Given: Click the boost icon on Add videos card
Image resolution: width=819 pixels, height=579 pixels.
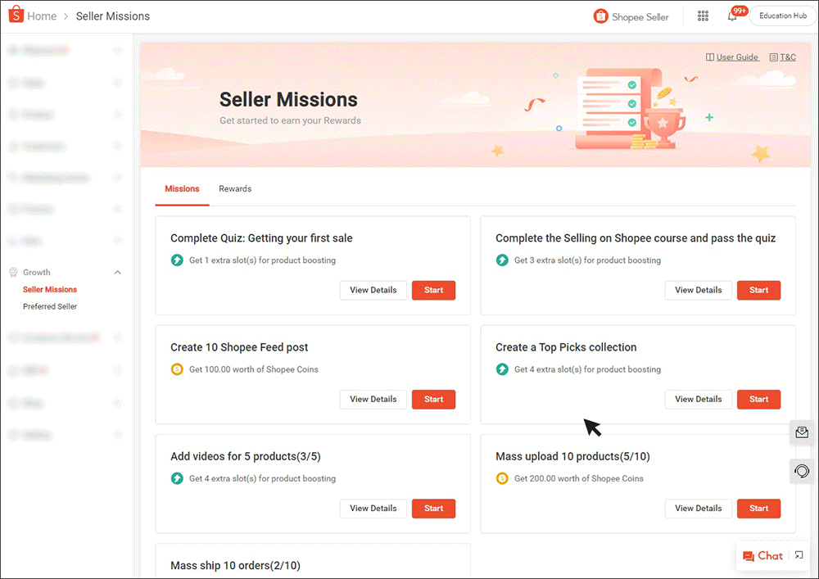Looking at the screenshot, I should [177, 478].
